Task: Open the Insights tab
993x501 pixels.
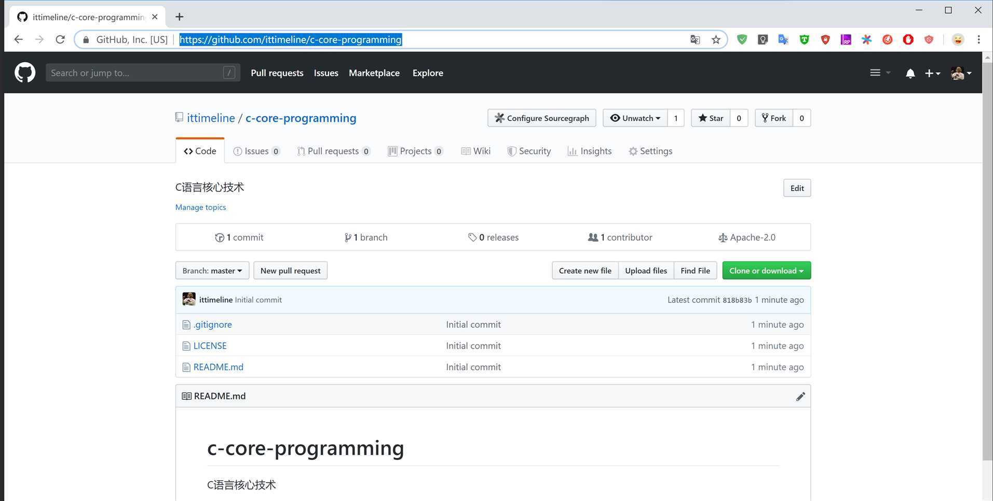Action: click(x=590, y=151)
